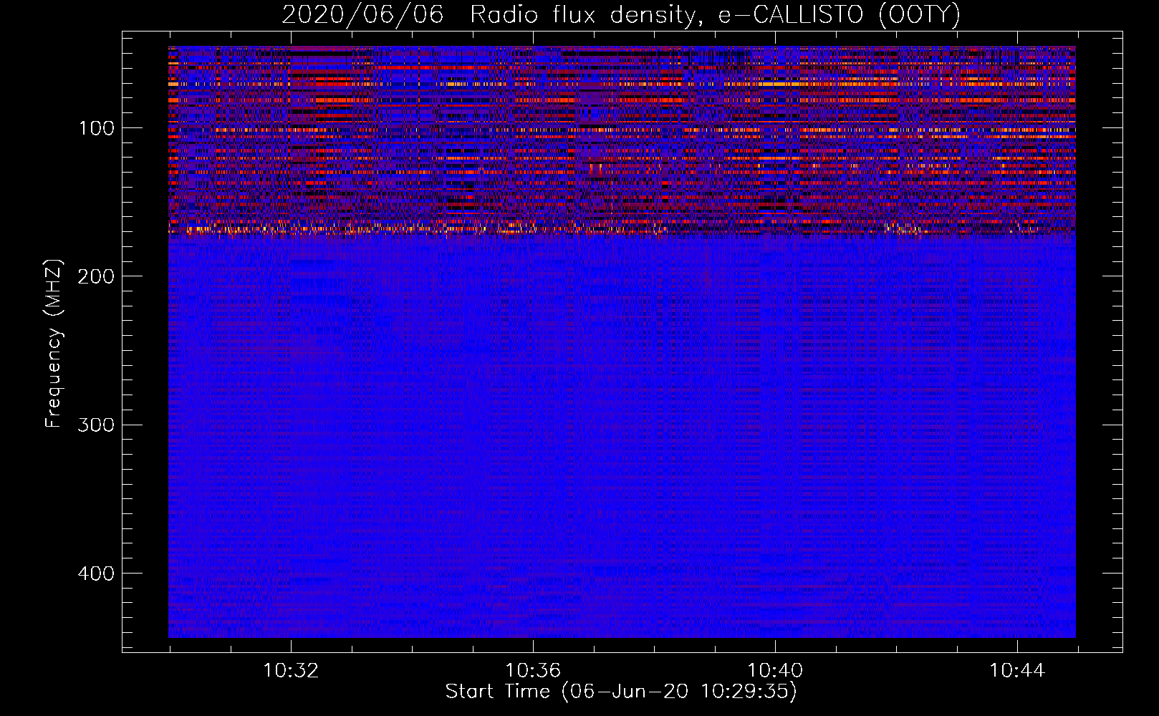1159x716 pixels.
Task: Select the 300 frequency tick label
Action: [x=95, y=425]
